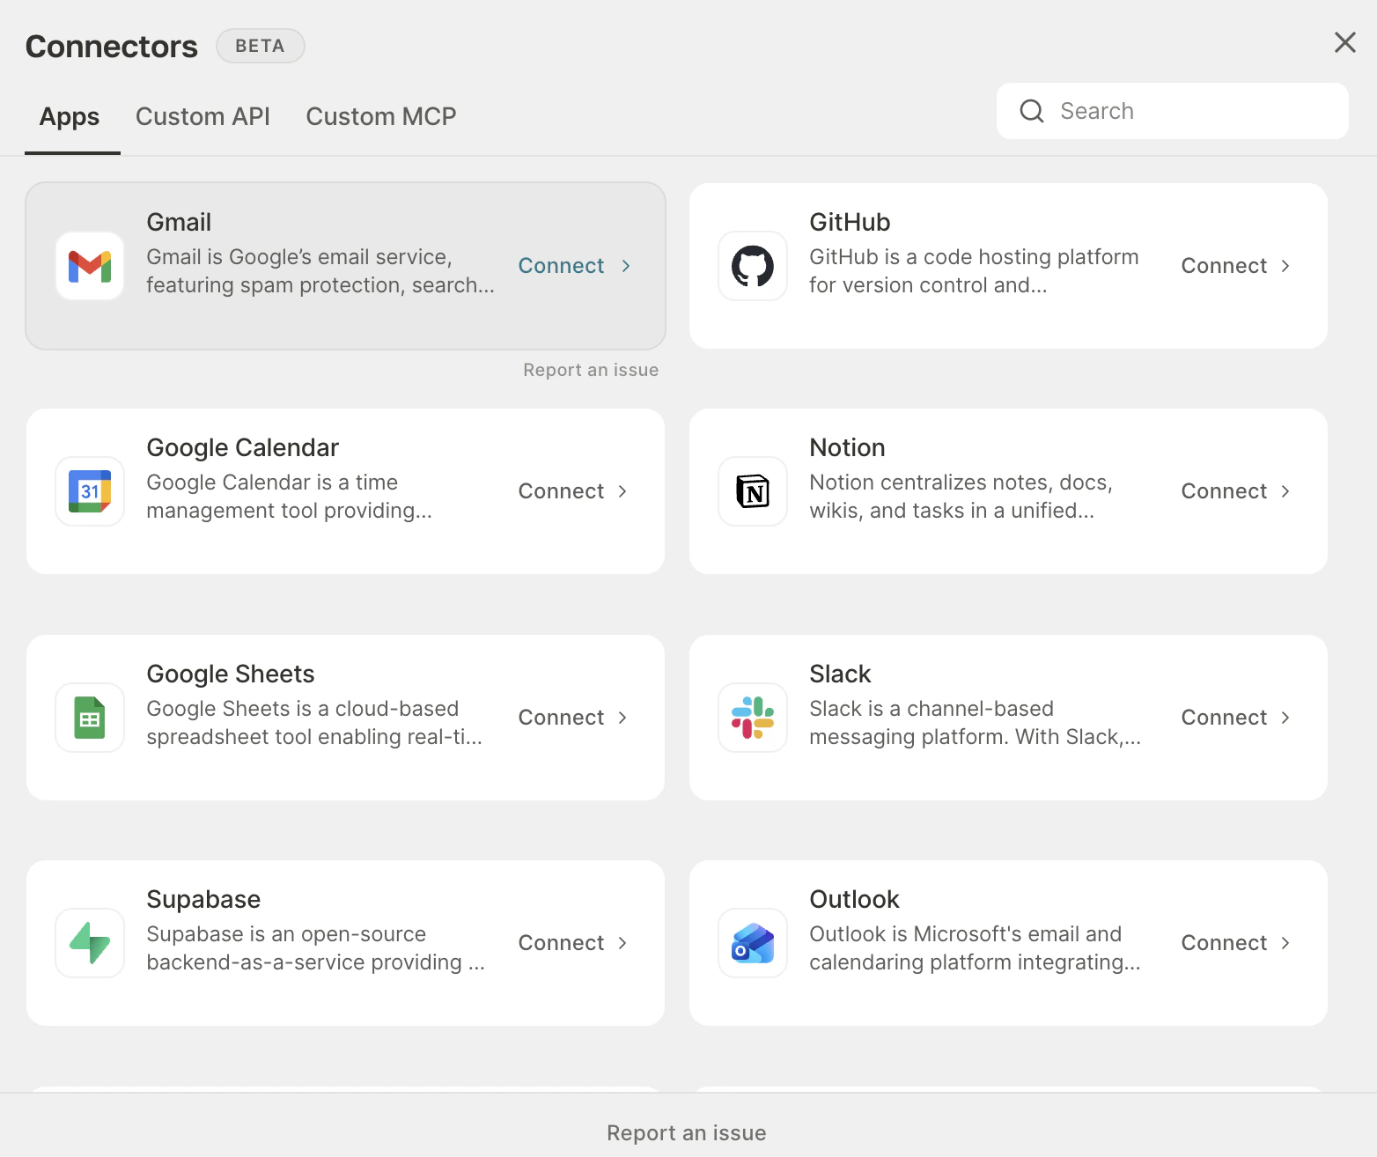The image size is (1377, 1157).
Task: Click the Google Sheets icon
Action: point(90,718)
